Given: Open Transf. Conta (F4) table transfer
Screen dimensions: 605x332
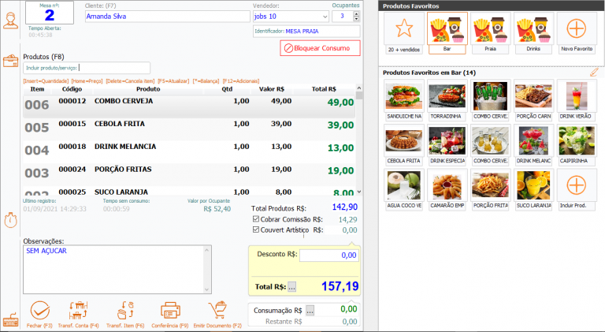Looking at the screenshot, I should 83,309.
